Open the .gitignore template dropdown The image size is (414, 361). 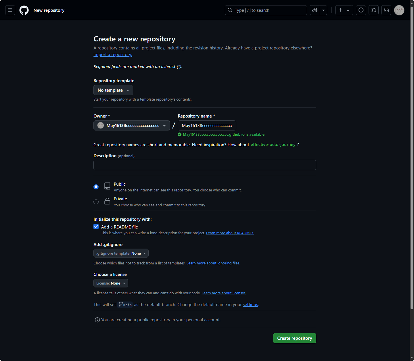121,253
